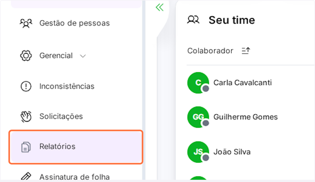Open Solicitações in the sidebar

pos(61,117)
